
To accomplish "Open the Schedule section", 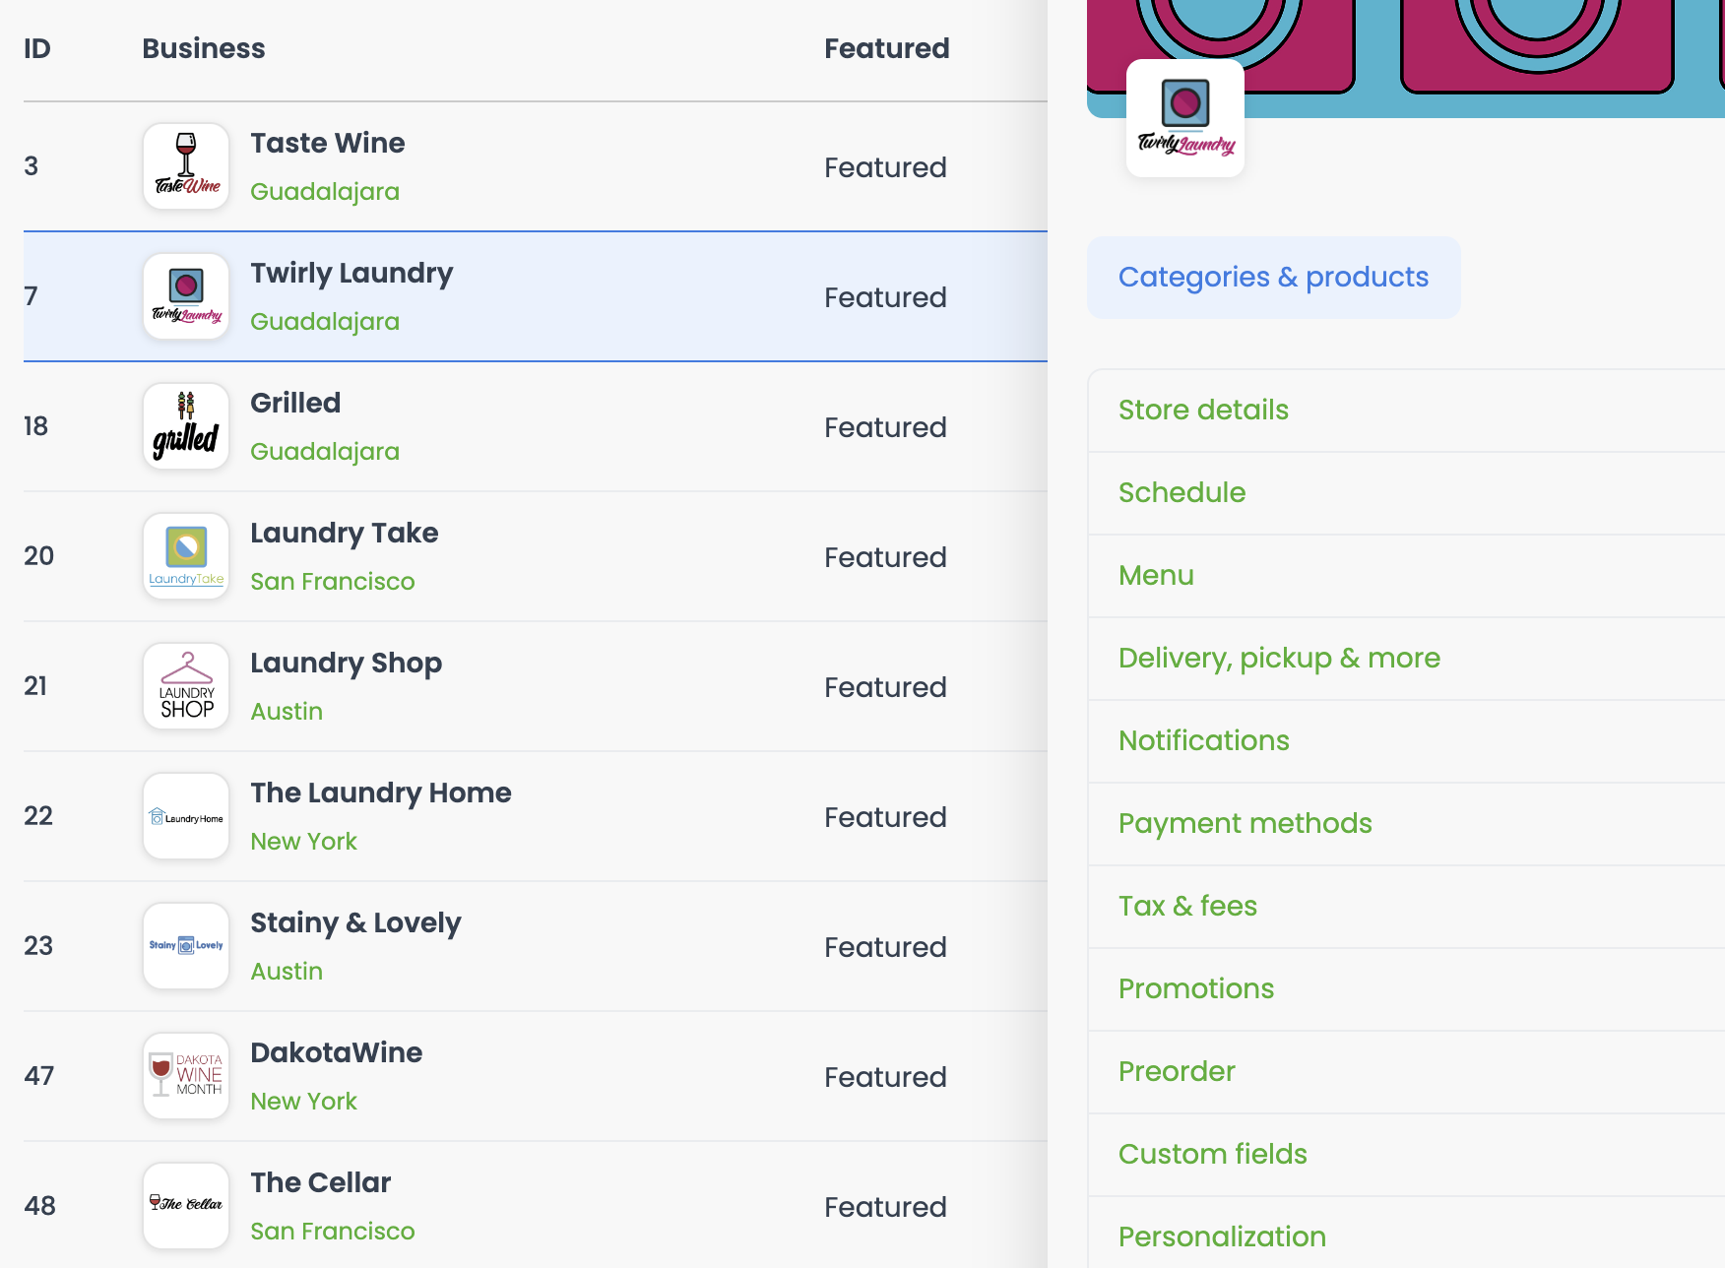I will pos(1406,493).
